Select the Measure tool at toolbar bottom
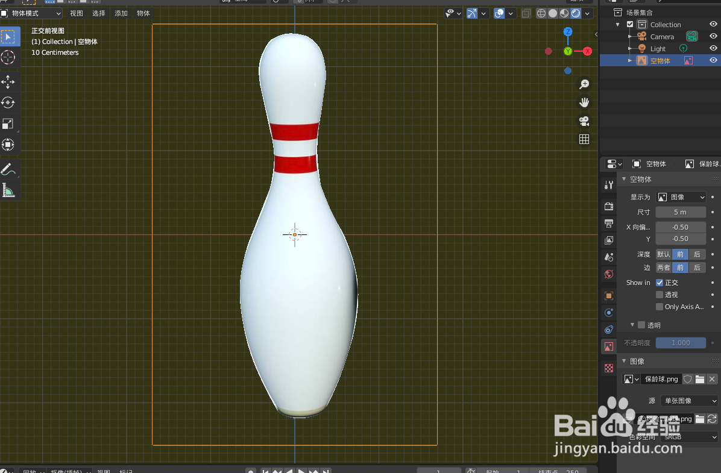Viewport: 721px width, 473px height. [10, 190]
